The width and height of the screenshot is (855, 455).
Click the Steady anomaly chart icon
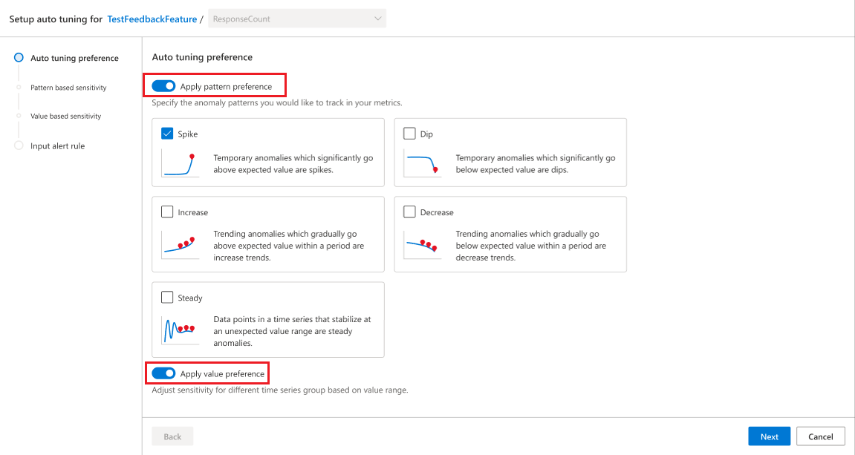[180, 330]
